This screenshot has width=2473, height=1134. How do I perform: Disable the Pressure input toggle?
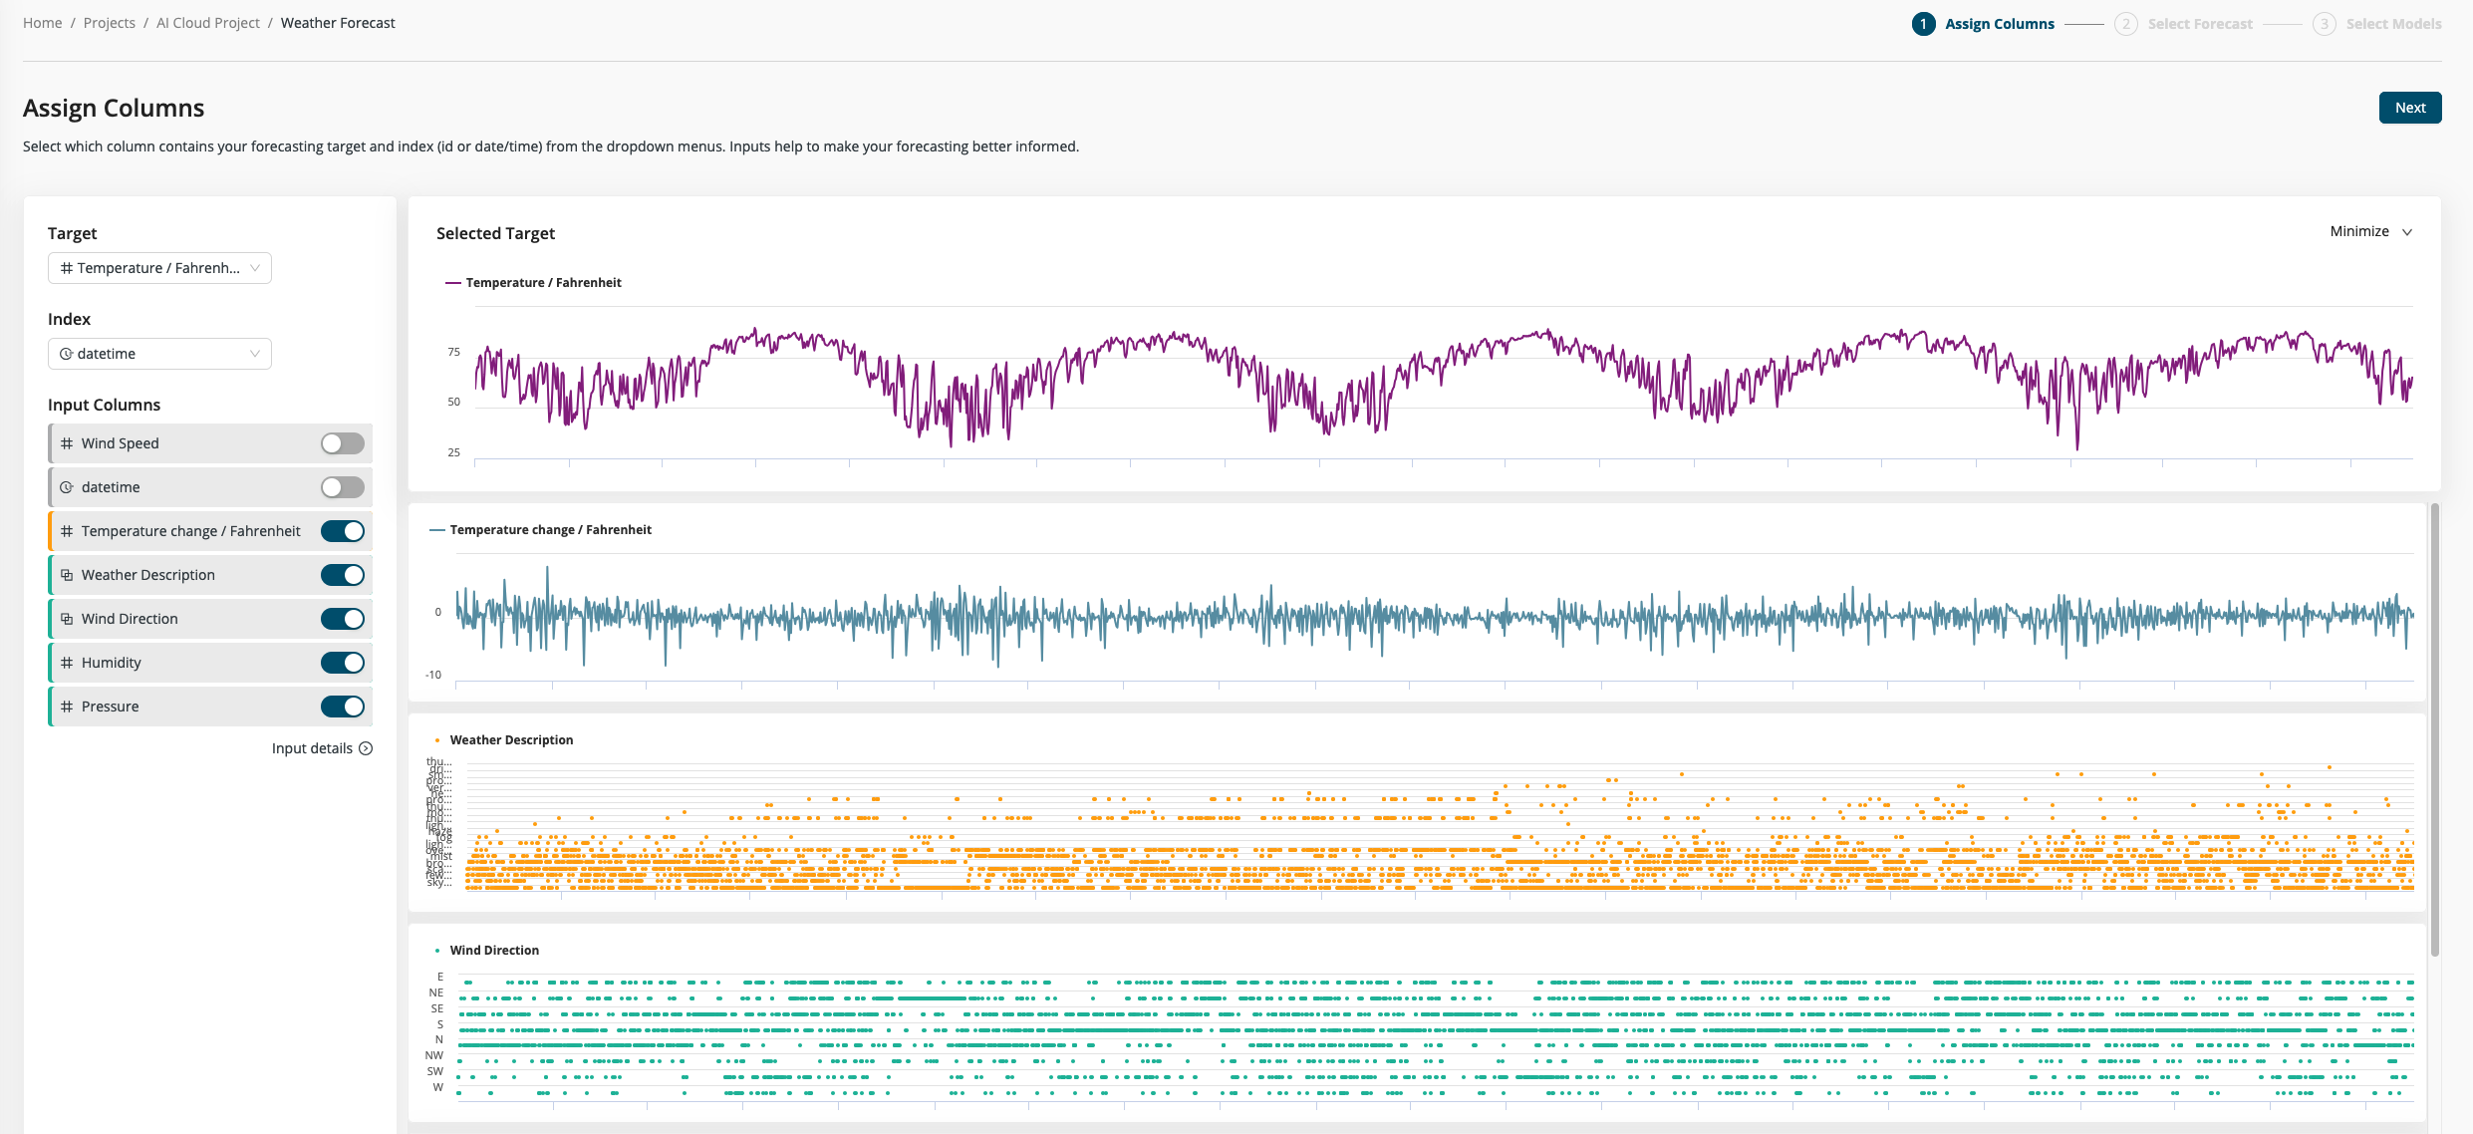coord(342,707)
